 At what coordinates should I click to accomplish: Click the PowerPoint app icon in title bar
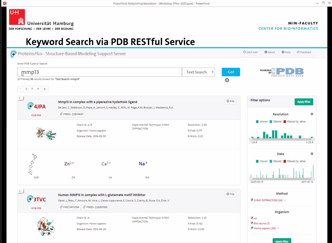point(5,3)
